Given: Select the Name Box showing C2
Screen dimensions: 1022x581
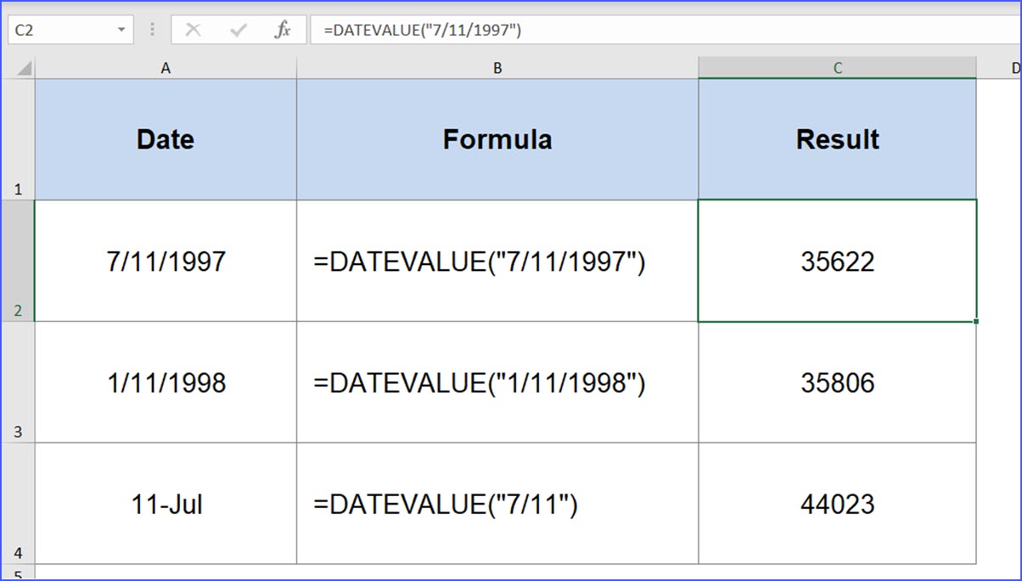Looking at the screenshot, I should coord(59,29).
